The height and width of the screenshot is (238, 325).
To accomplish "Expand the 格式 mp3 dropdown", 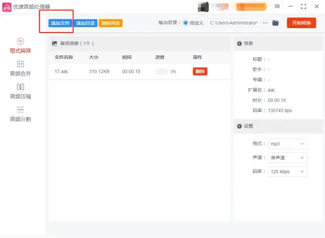I will pos(288,144).
